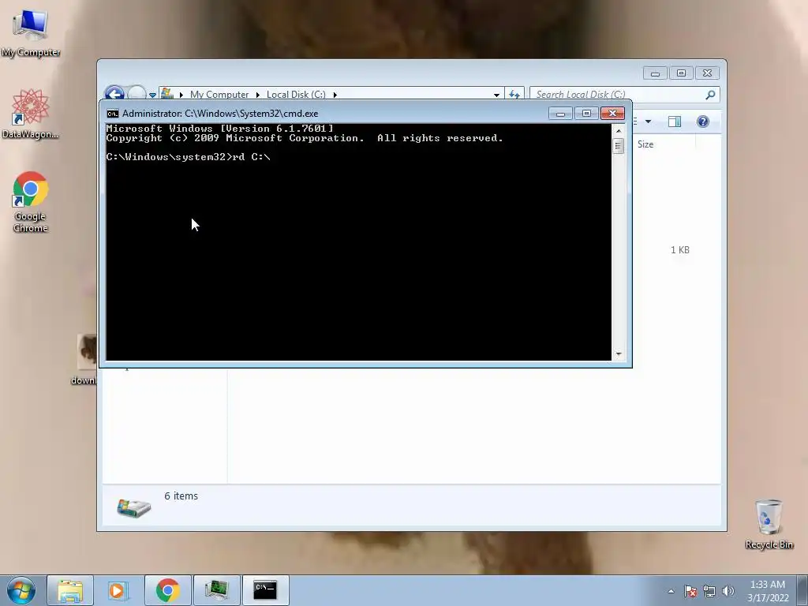
Task: Click the 6 items status text
Action: [x=181, y=496]
